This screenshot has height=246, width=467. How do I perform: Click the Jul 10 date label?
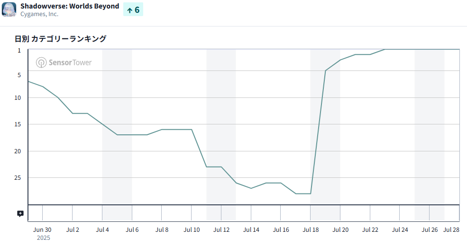(x=192, y=230)
